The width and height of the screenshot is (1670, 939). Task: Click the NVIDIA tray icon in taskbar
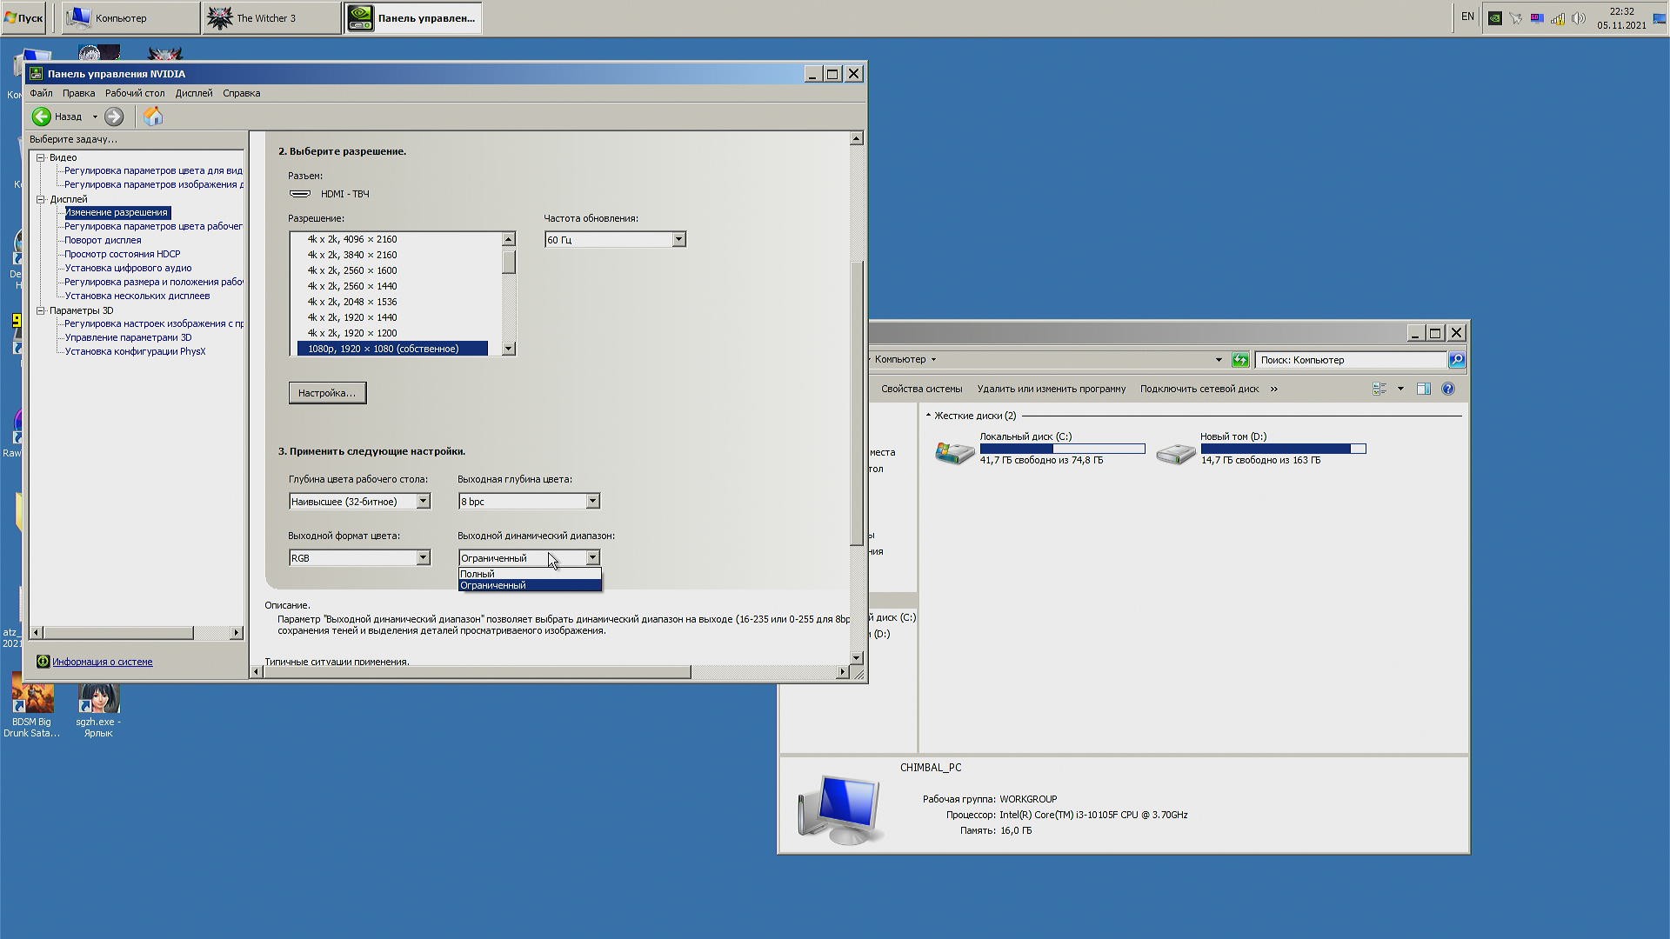[x=1495, y=18]
